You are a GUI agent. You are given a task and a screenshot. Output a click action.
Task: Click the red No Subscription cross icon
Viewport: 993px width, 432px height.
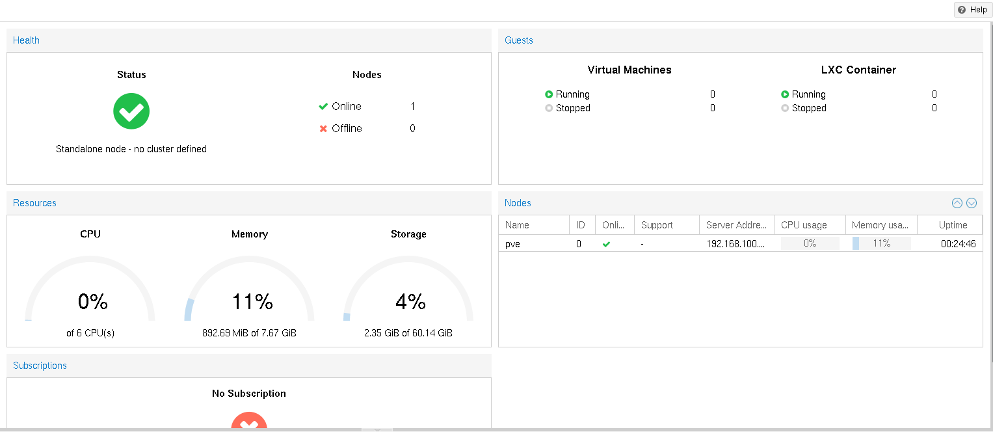(249, 422)
